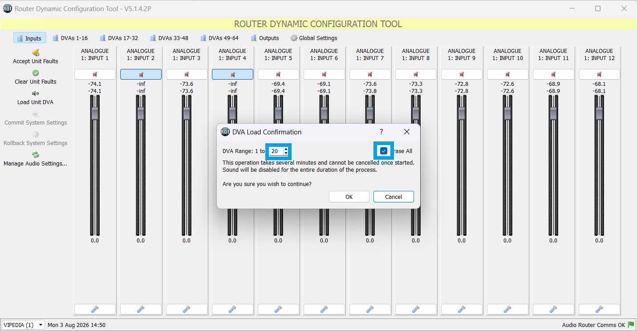Toggle mute on Analogue Input 4
The height and width of the screenshot is (331, 637).
click(232, 74)
